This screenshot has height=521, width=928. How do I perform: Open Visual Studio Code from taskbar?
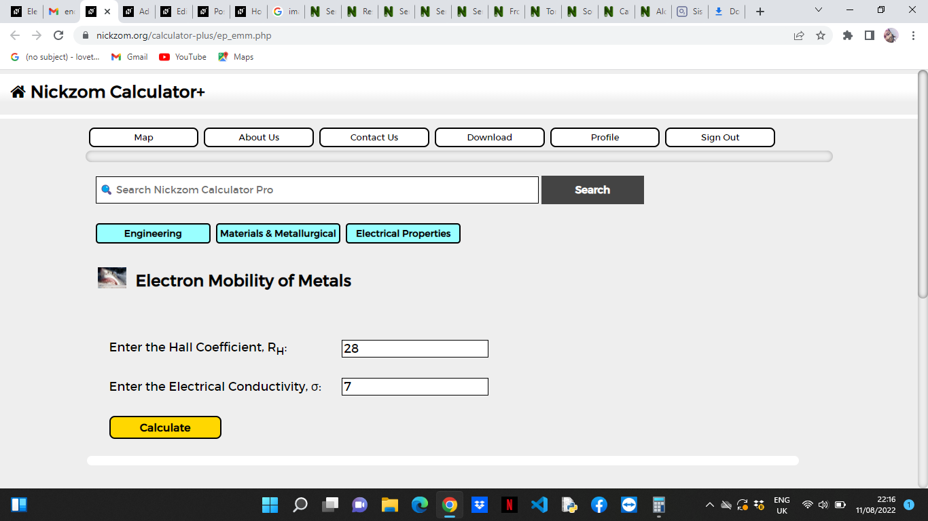pyautogui.click(x=539, y=505)
